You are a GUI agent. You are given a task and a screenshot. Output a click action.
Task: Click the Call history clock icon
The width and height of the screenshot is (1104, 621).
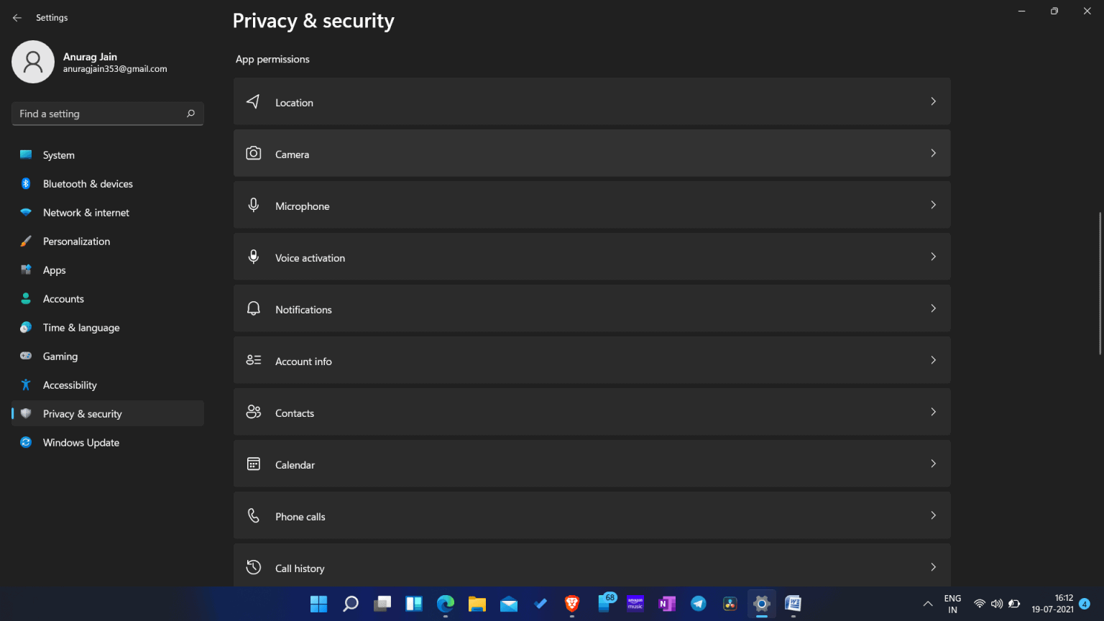tap(253, 566)
